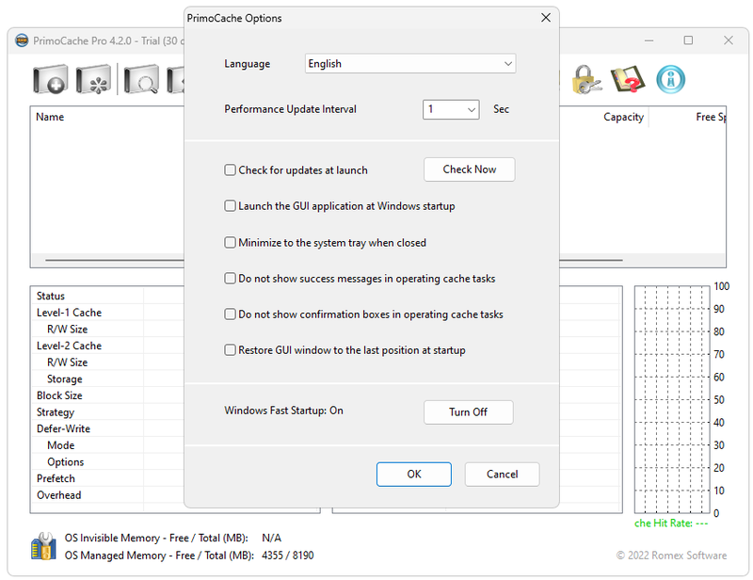Click the Strategy row
This screenshot has height=580, width=753.
[56, 412]
